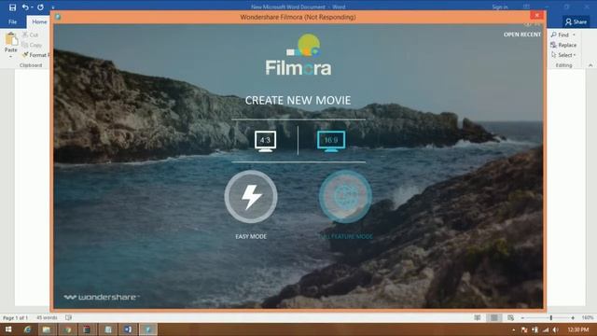The image size is (597, 336).
Task: Click the zoom out minus button in Word
Action: pyautogui.click(x=522, y=317)
